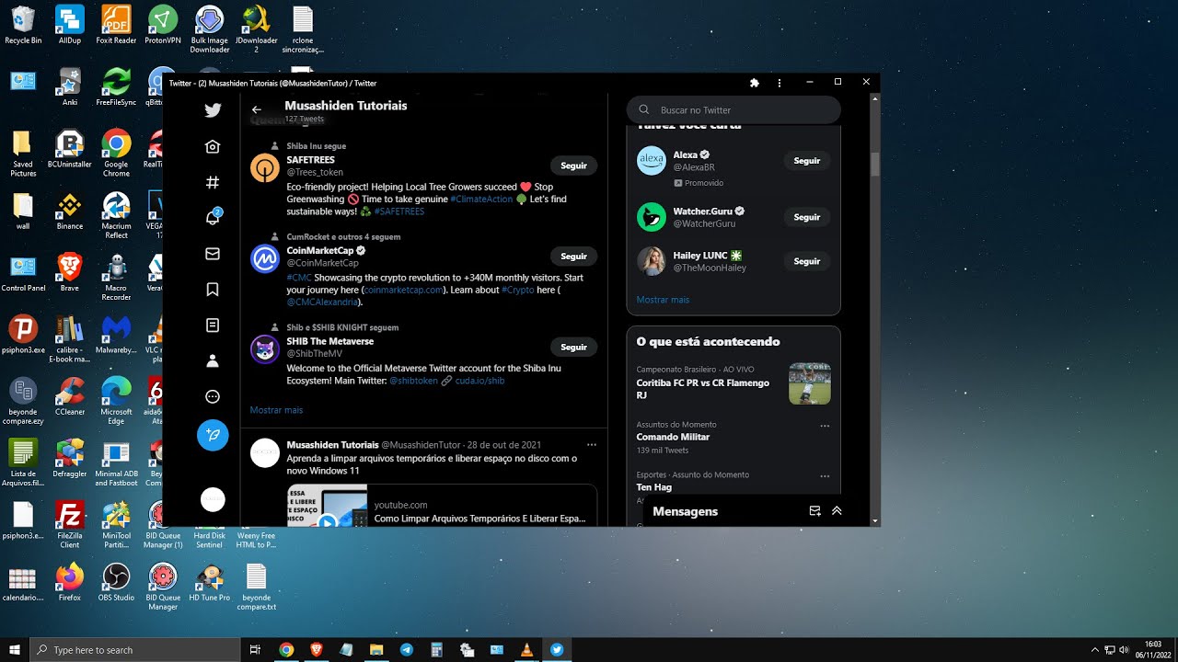
Task: Expand Mensagens drawer with double chevron
Action: 837,511
